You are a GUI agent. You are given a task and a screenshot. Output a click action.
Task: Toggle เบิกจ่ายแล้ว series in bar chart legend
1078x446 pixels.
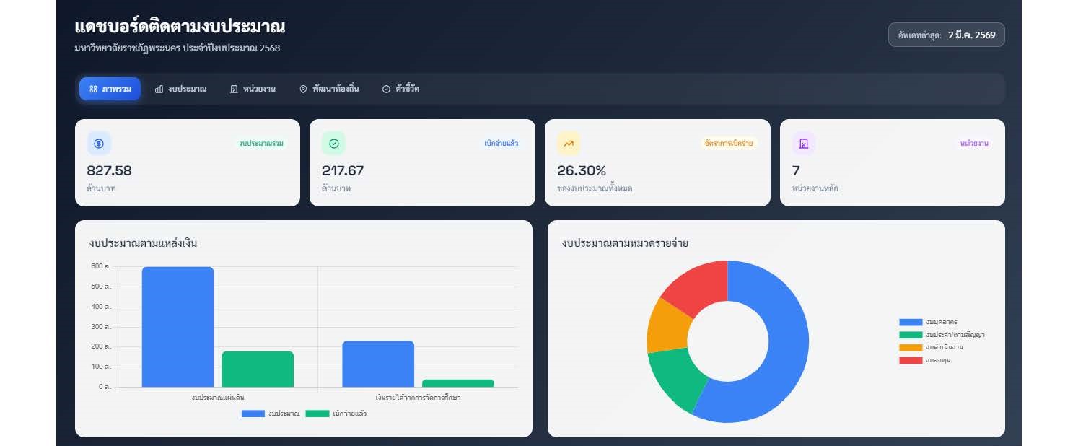pyautogui.click(x=336, y=414)
